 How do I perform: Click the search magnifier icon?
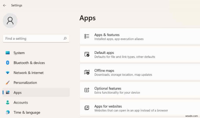pyautogui.click(x=65, y=39)
